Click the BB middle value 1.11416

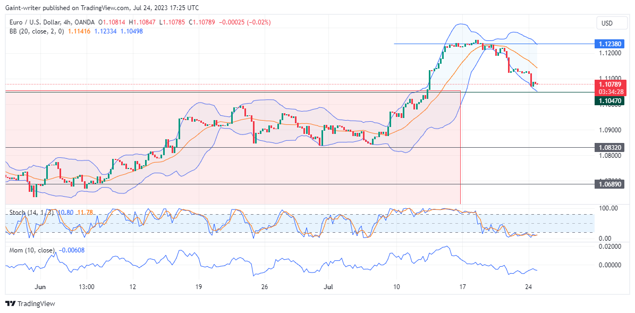[x=80, y=31]
